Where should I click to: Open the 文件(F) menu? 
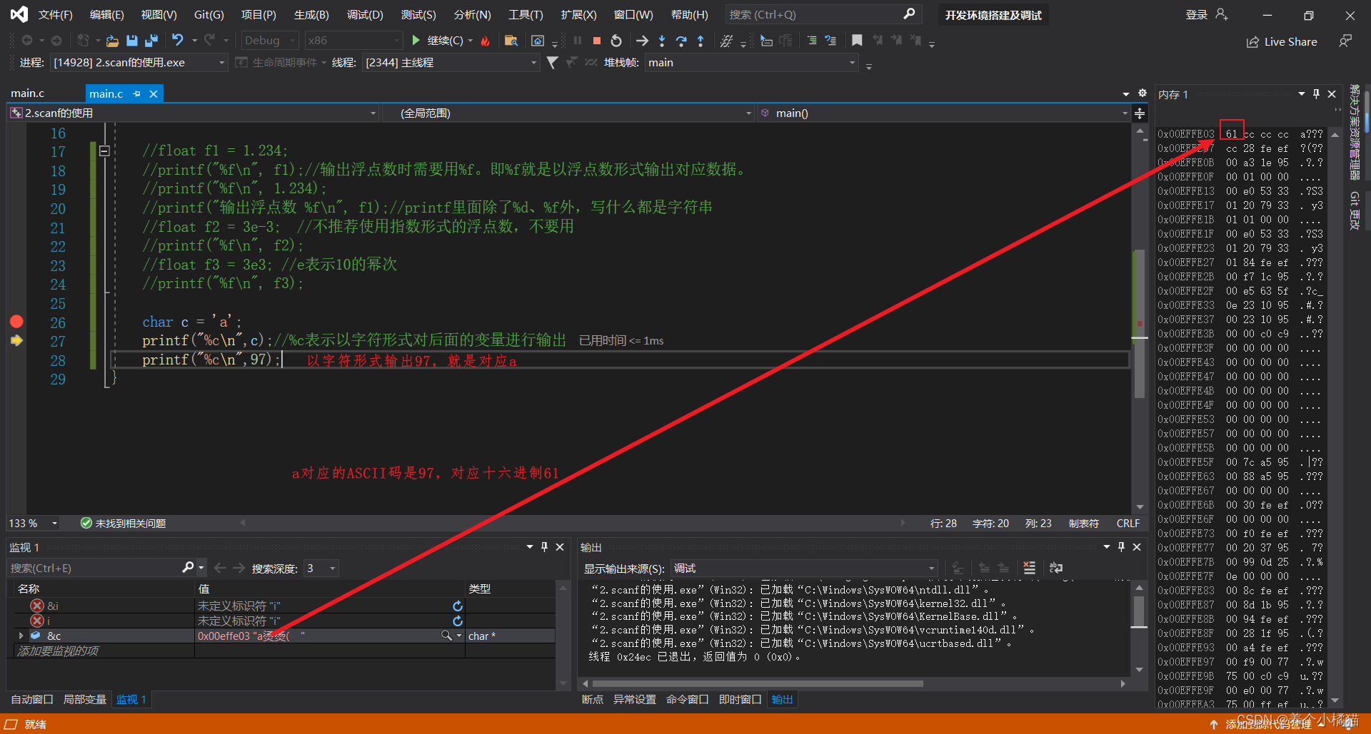[x=55, y=15]
